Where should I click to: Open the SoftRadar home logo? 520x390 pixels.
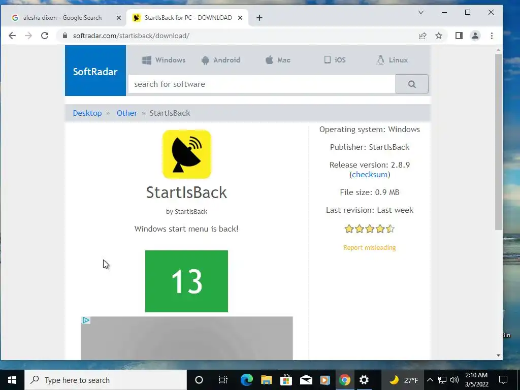point(95,71)
